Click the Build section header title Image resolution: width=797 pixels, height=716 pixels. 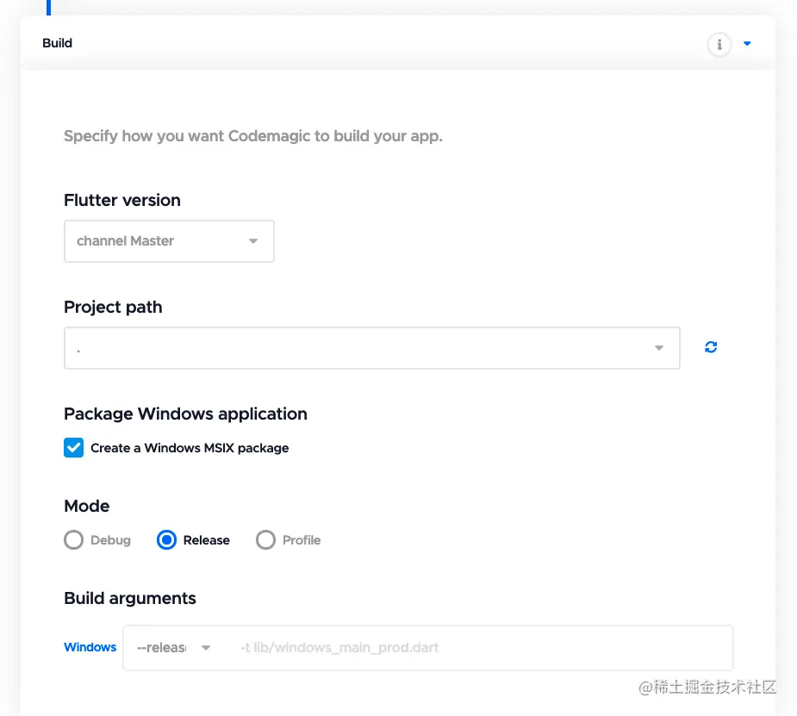coord(57,43)
